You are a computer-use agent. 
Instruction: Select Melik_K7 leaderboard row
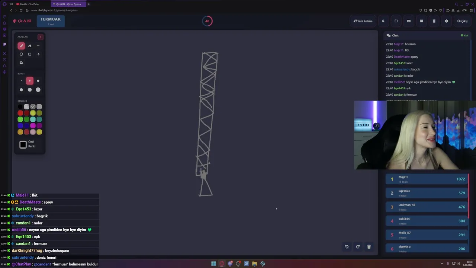point(427,235)
